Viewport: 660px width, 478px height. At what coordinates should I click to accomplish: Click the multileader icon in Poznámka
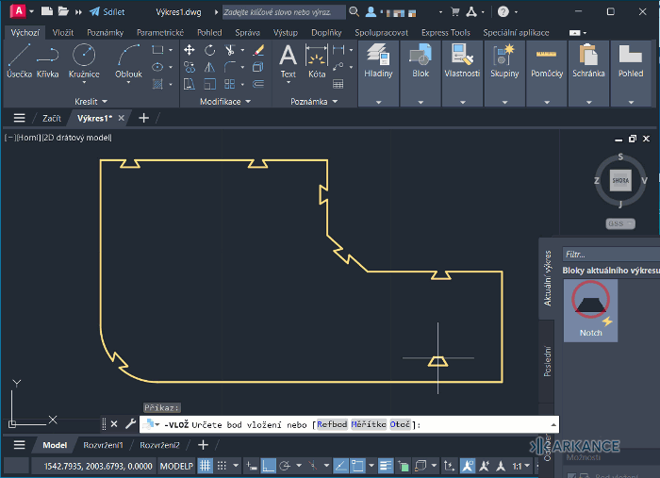pos(338,67)
